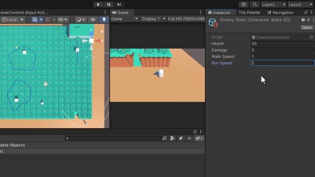Open Undo History clock icon
This screenshot has height=177, width=315.
(244, 4)
